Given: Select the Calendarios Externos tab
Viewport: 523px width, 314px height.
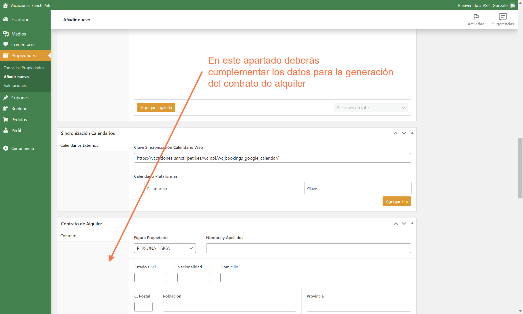Looking at the screenshot, I should [93, 145].
